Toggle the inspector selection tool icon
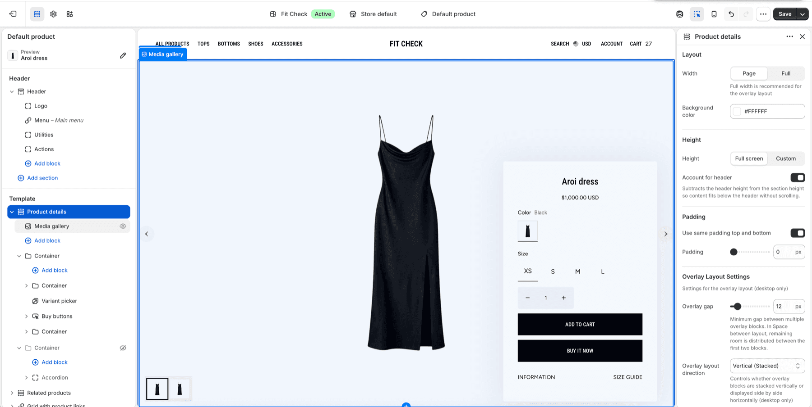 697,14
